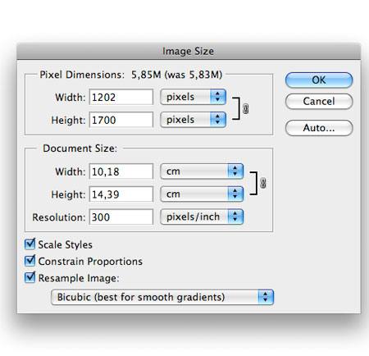369x356 pixels.
Task: Disable the Resample Image checkbox
Action: pos(30,277)
